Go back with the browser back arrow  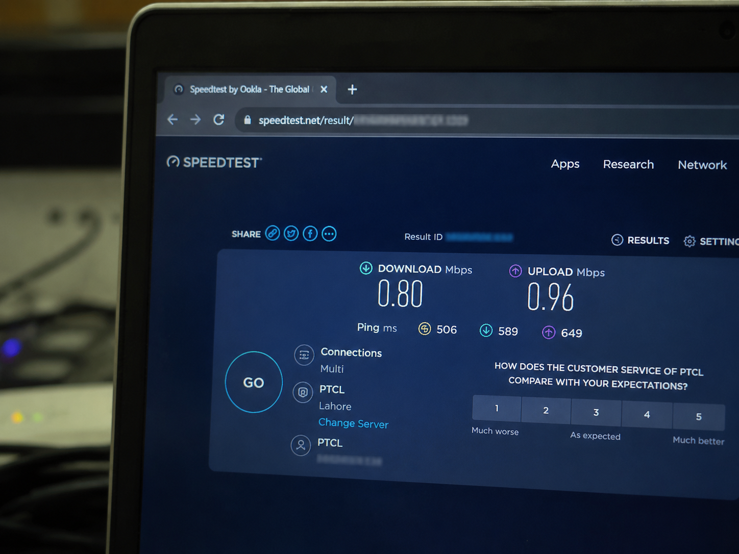point(173,119)
